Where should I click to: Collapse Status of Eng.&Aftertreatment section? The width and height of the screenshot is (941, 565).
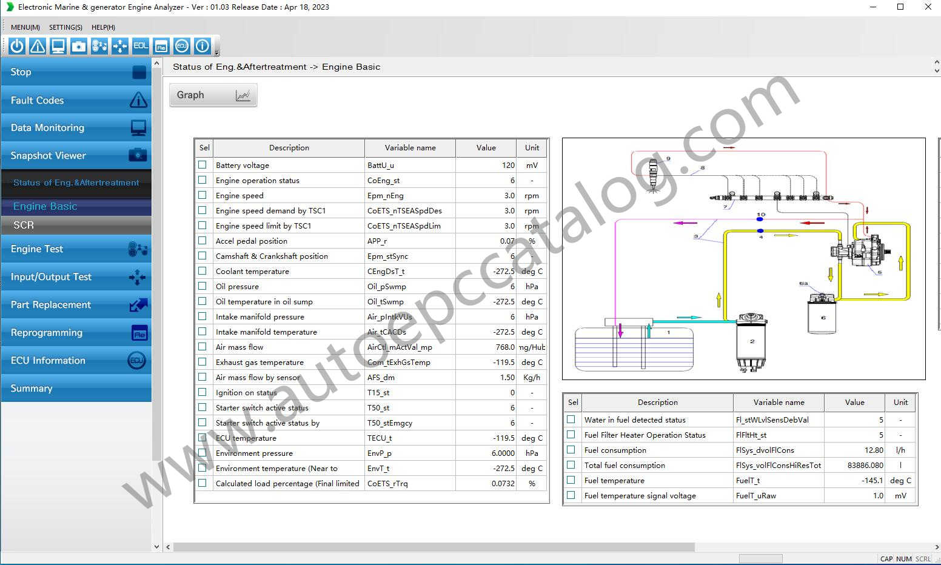[76, 182]
